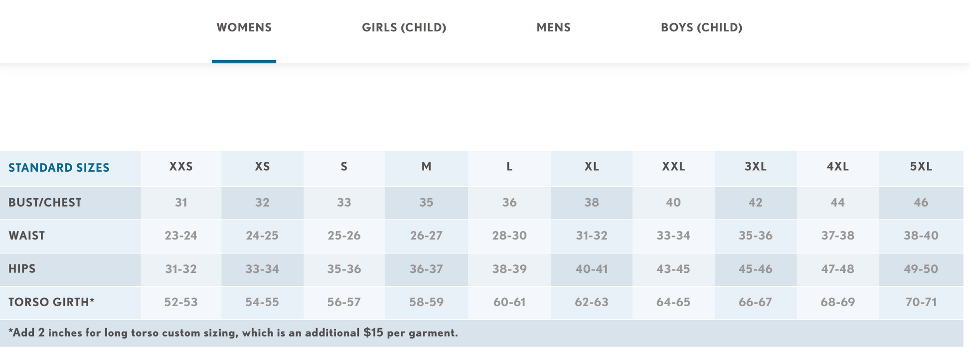
Task: Click the TORSO GIRTH row label
Action: [x=51, y=302]
